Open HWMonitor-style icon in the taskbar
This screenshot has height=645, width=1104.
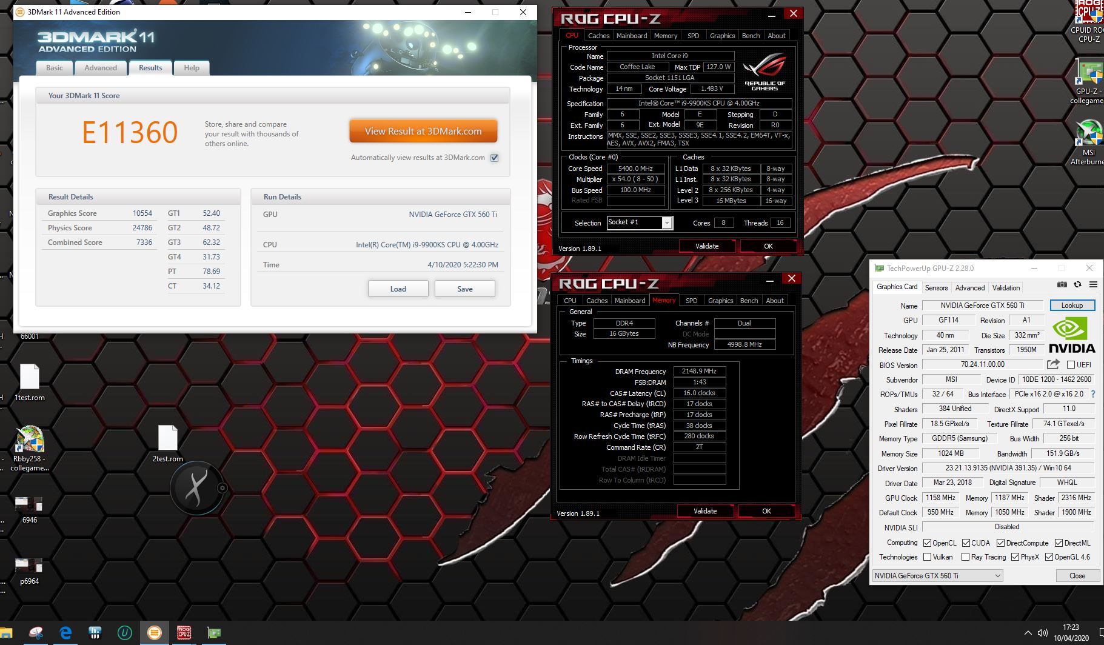[95, 633]
